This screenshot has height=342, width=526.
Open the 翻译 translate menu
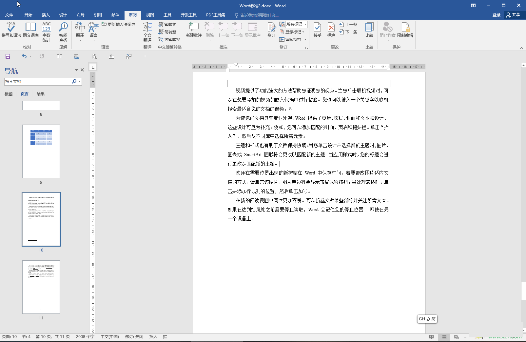click(x=80, y=31)
